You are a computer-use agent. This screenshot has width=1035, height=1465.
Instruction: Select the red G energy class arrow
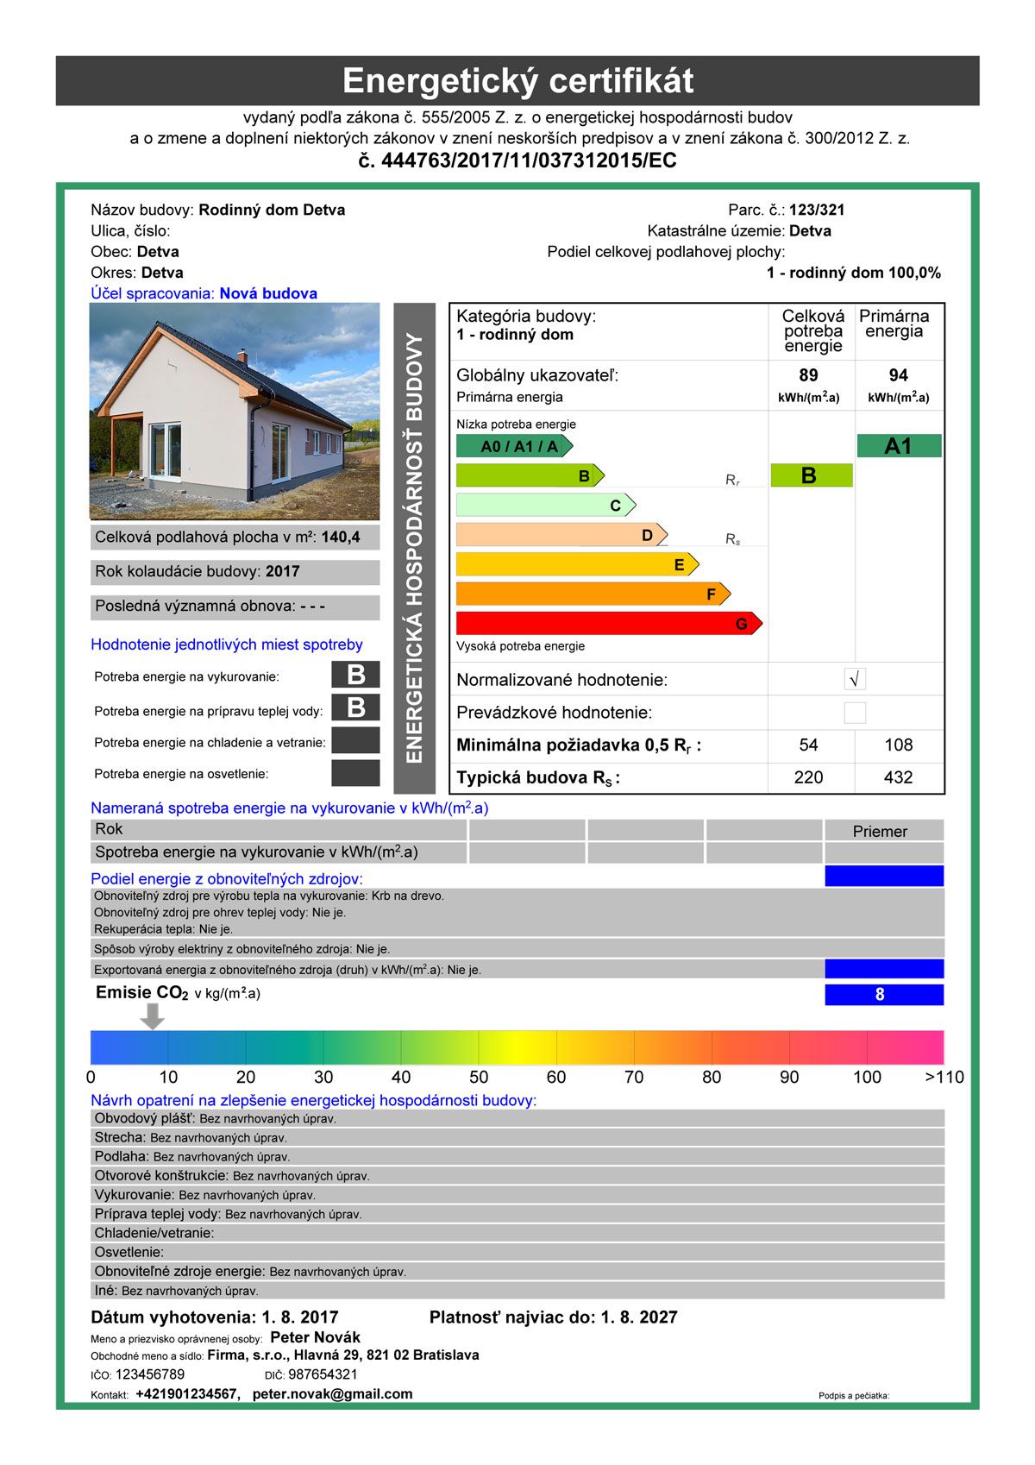point(609,623)
